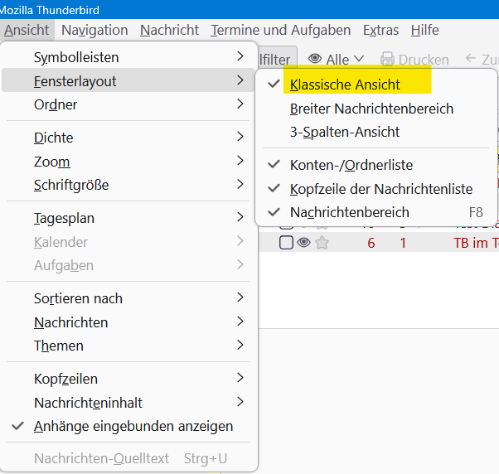Image resolution: width=499 pixels, height=474 pixels.
Task: Hide Nachrichtenbereich via menu entry
Action: (x=350, y=212)
